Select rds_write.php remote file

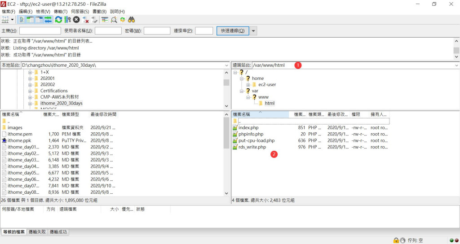tap(252, 147)
